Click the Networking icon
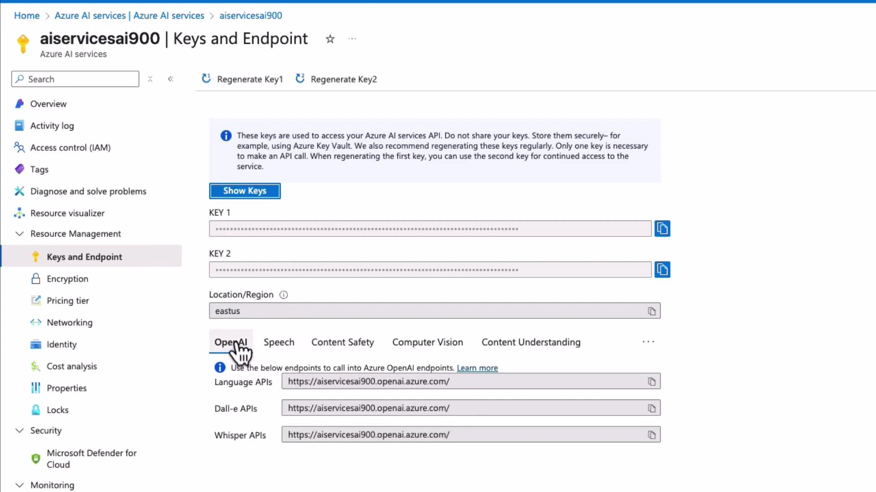The width and height of the screenshot is (876, 492). click(36, 322)
